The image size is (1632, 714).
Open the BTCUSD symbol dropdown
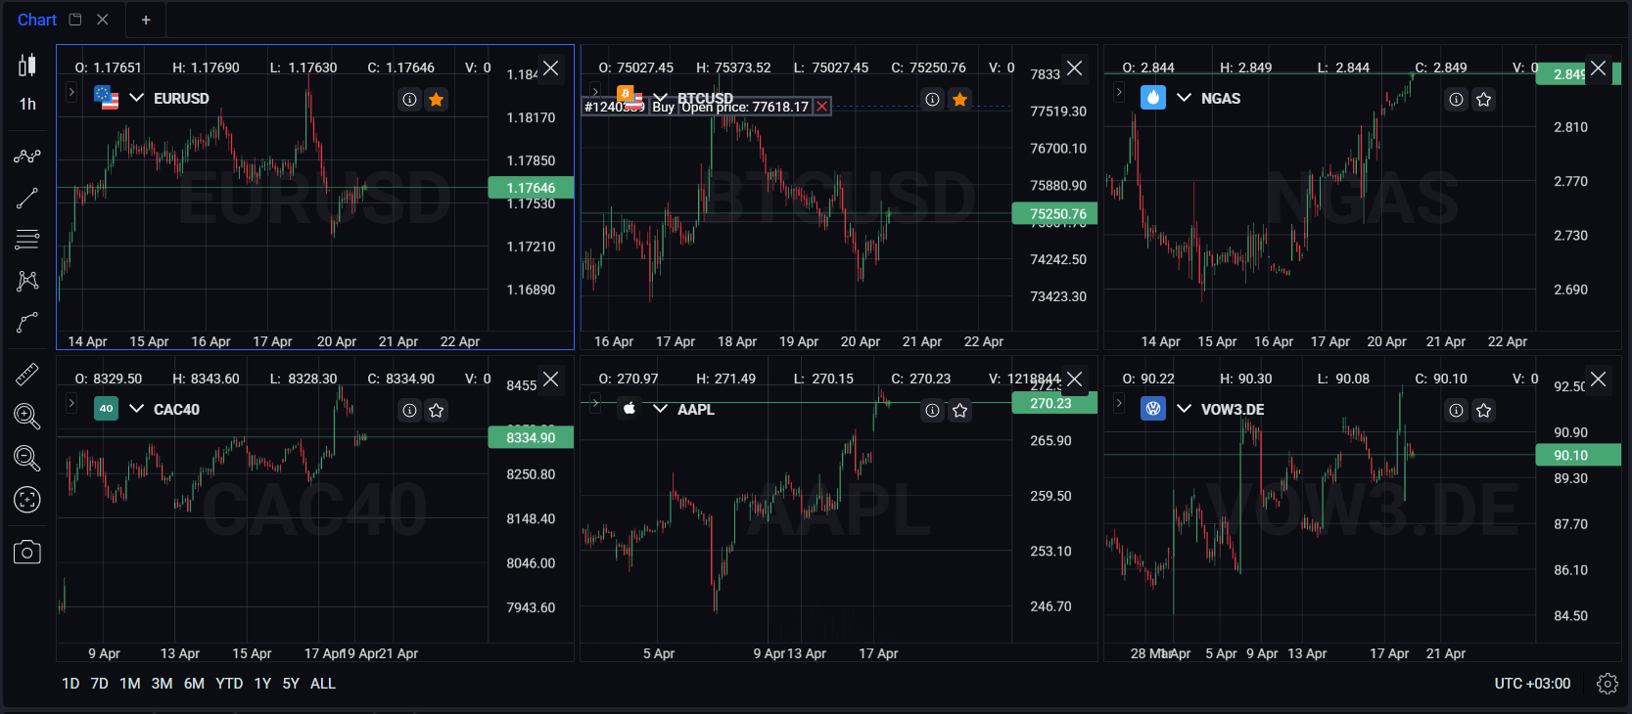pyautogui.click(x=661, y=98)
